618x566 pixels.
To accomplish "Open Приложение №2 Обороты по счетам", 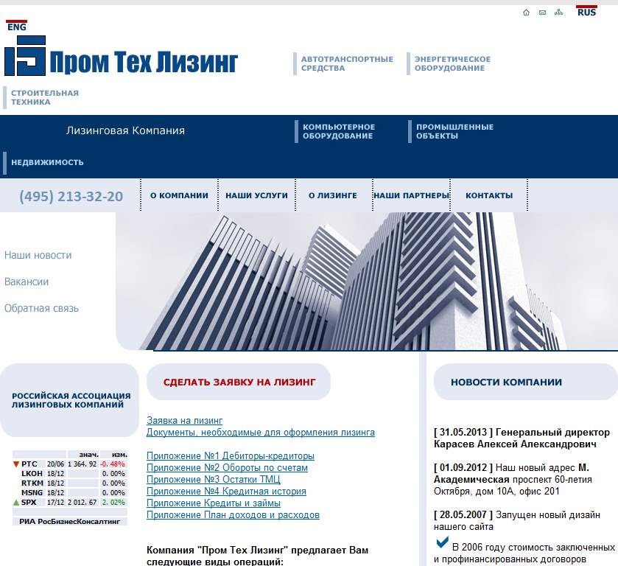I will coord(227,468).
